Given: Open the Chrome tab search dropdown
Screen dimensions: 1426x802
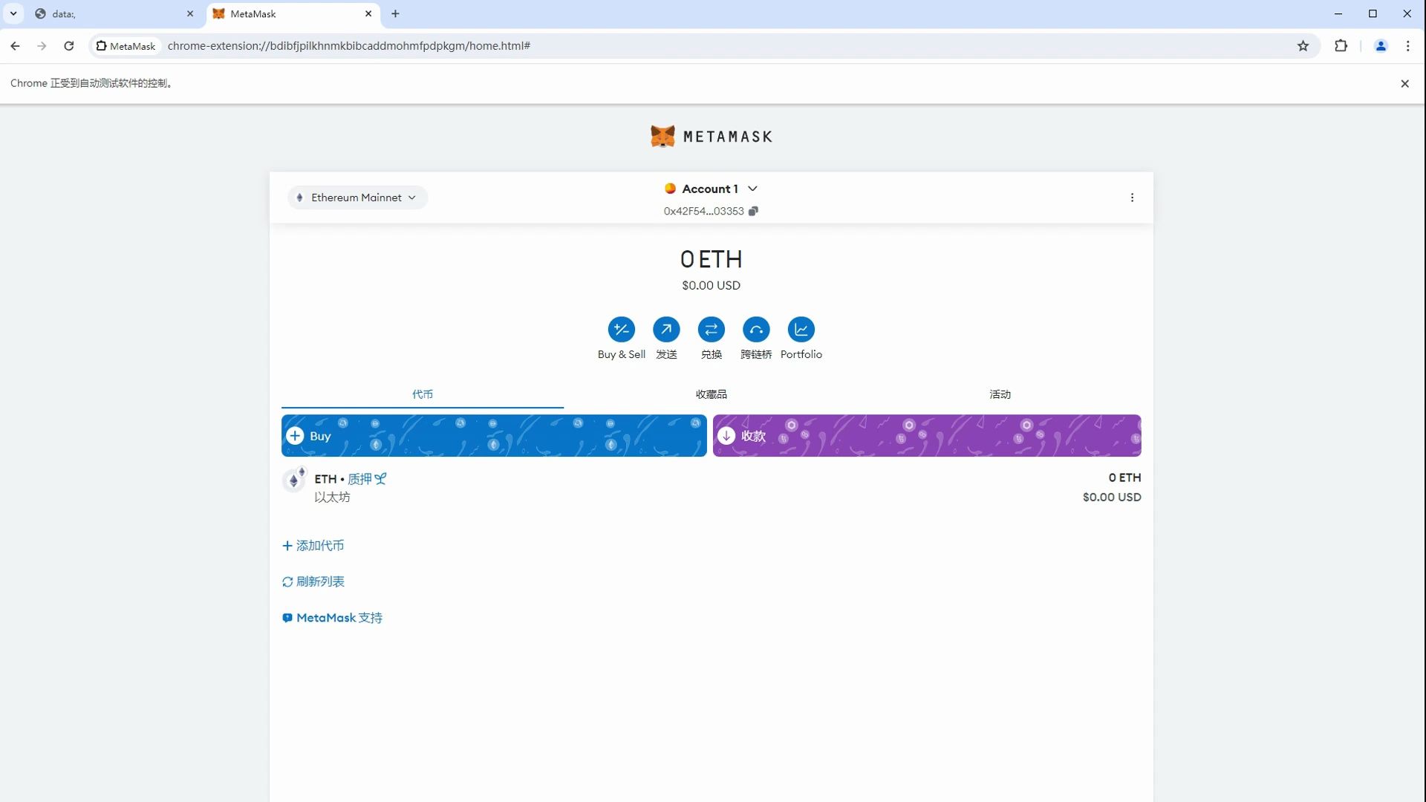Looking at the screenshot, I should (13, 13).
